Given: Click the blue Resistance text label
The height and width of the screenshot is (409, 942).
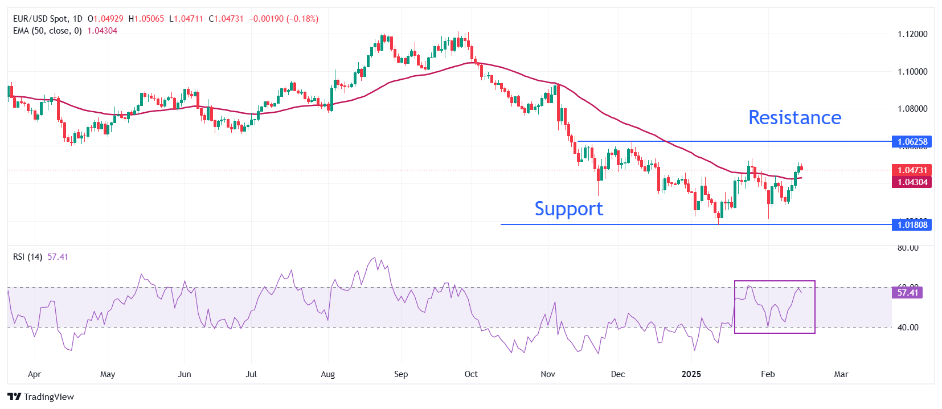Looking at the screenshot, I should pos(794,117).
